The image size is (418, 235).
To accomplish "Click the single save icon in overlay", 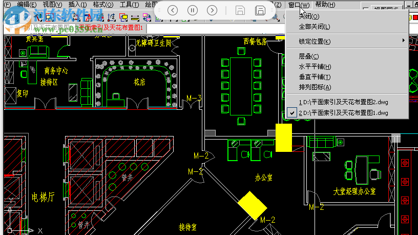I will 240,10.
